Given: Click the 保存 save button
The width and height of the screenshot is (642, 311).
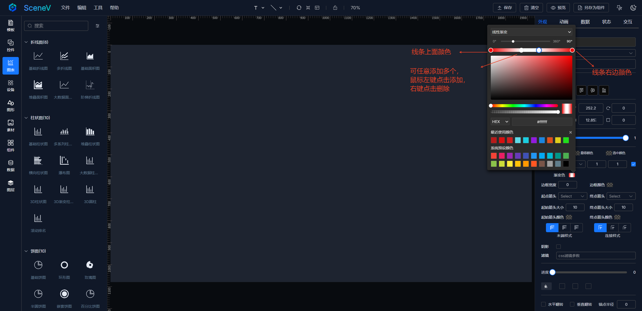Looking at the screenshot, I should point(504,8).
